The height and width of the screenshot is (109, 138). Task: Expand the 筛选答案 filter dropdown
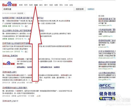tap(21, 13)
